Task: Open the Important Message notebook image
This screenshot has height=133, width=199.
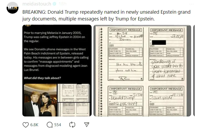Action: (x=142, y=71)
